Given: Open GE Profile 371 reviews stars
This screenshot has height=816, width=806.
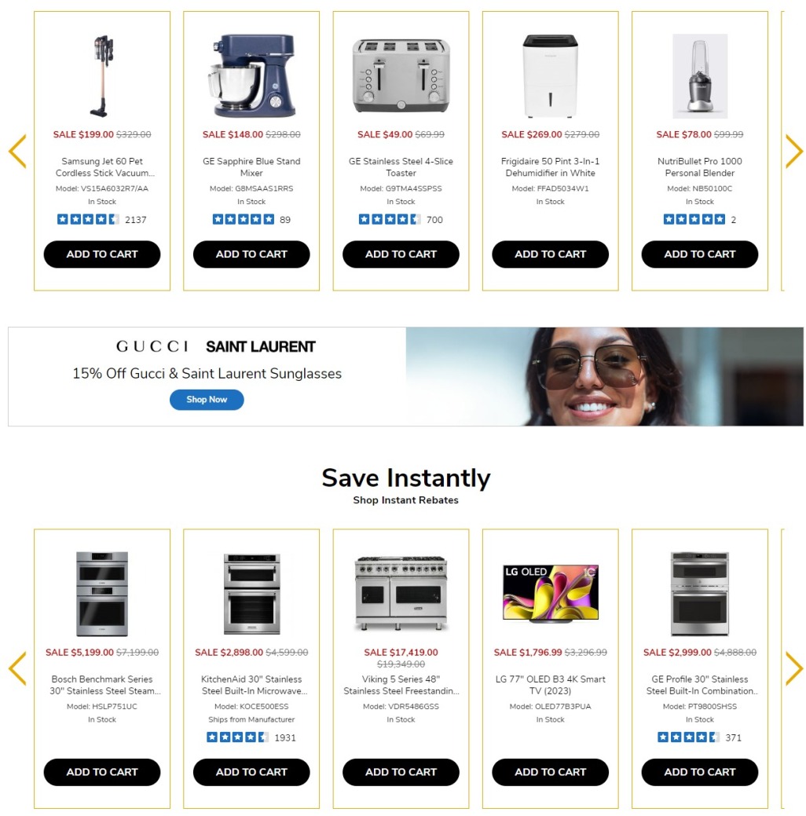Looking at the screenshot, I should (688, 737).
